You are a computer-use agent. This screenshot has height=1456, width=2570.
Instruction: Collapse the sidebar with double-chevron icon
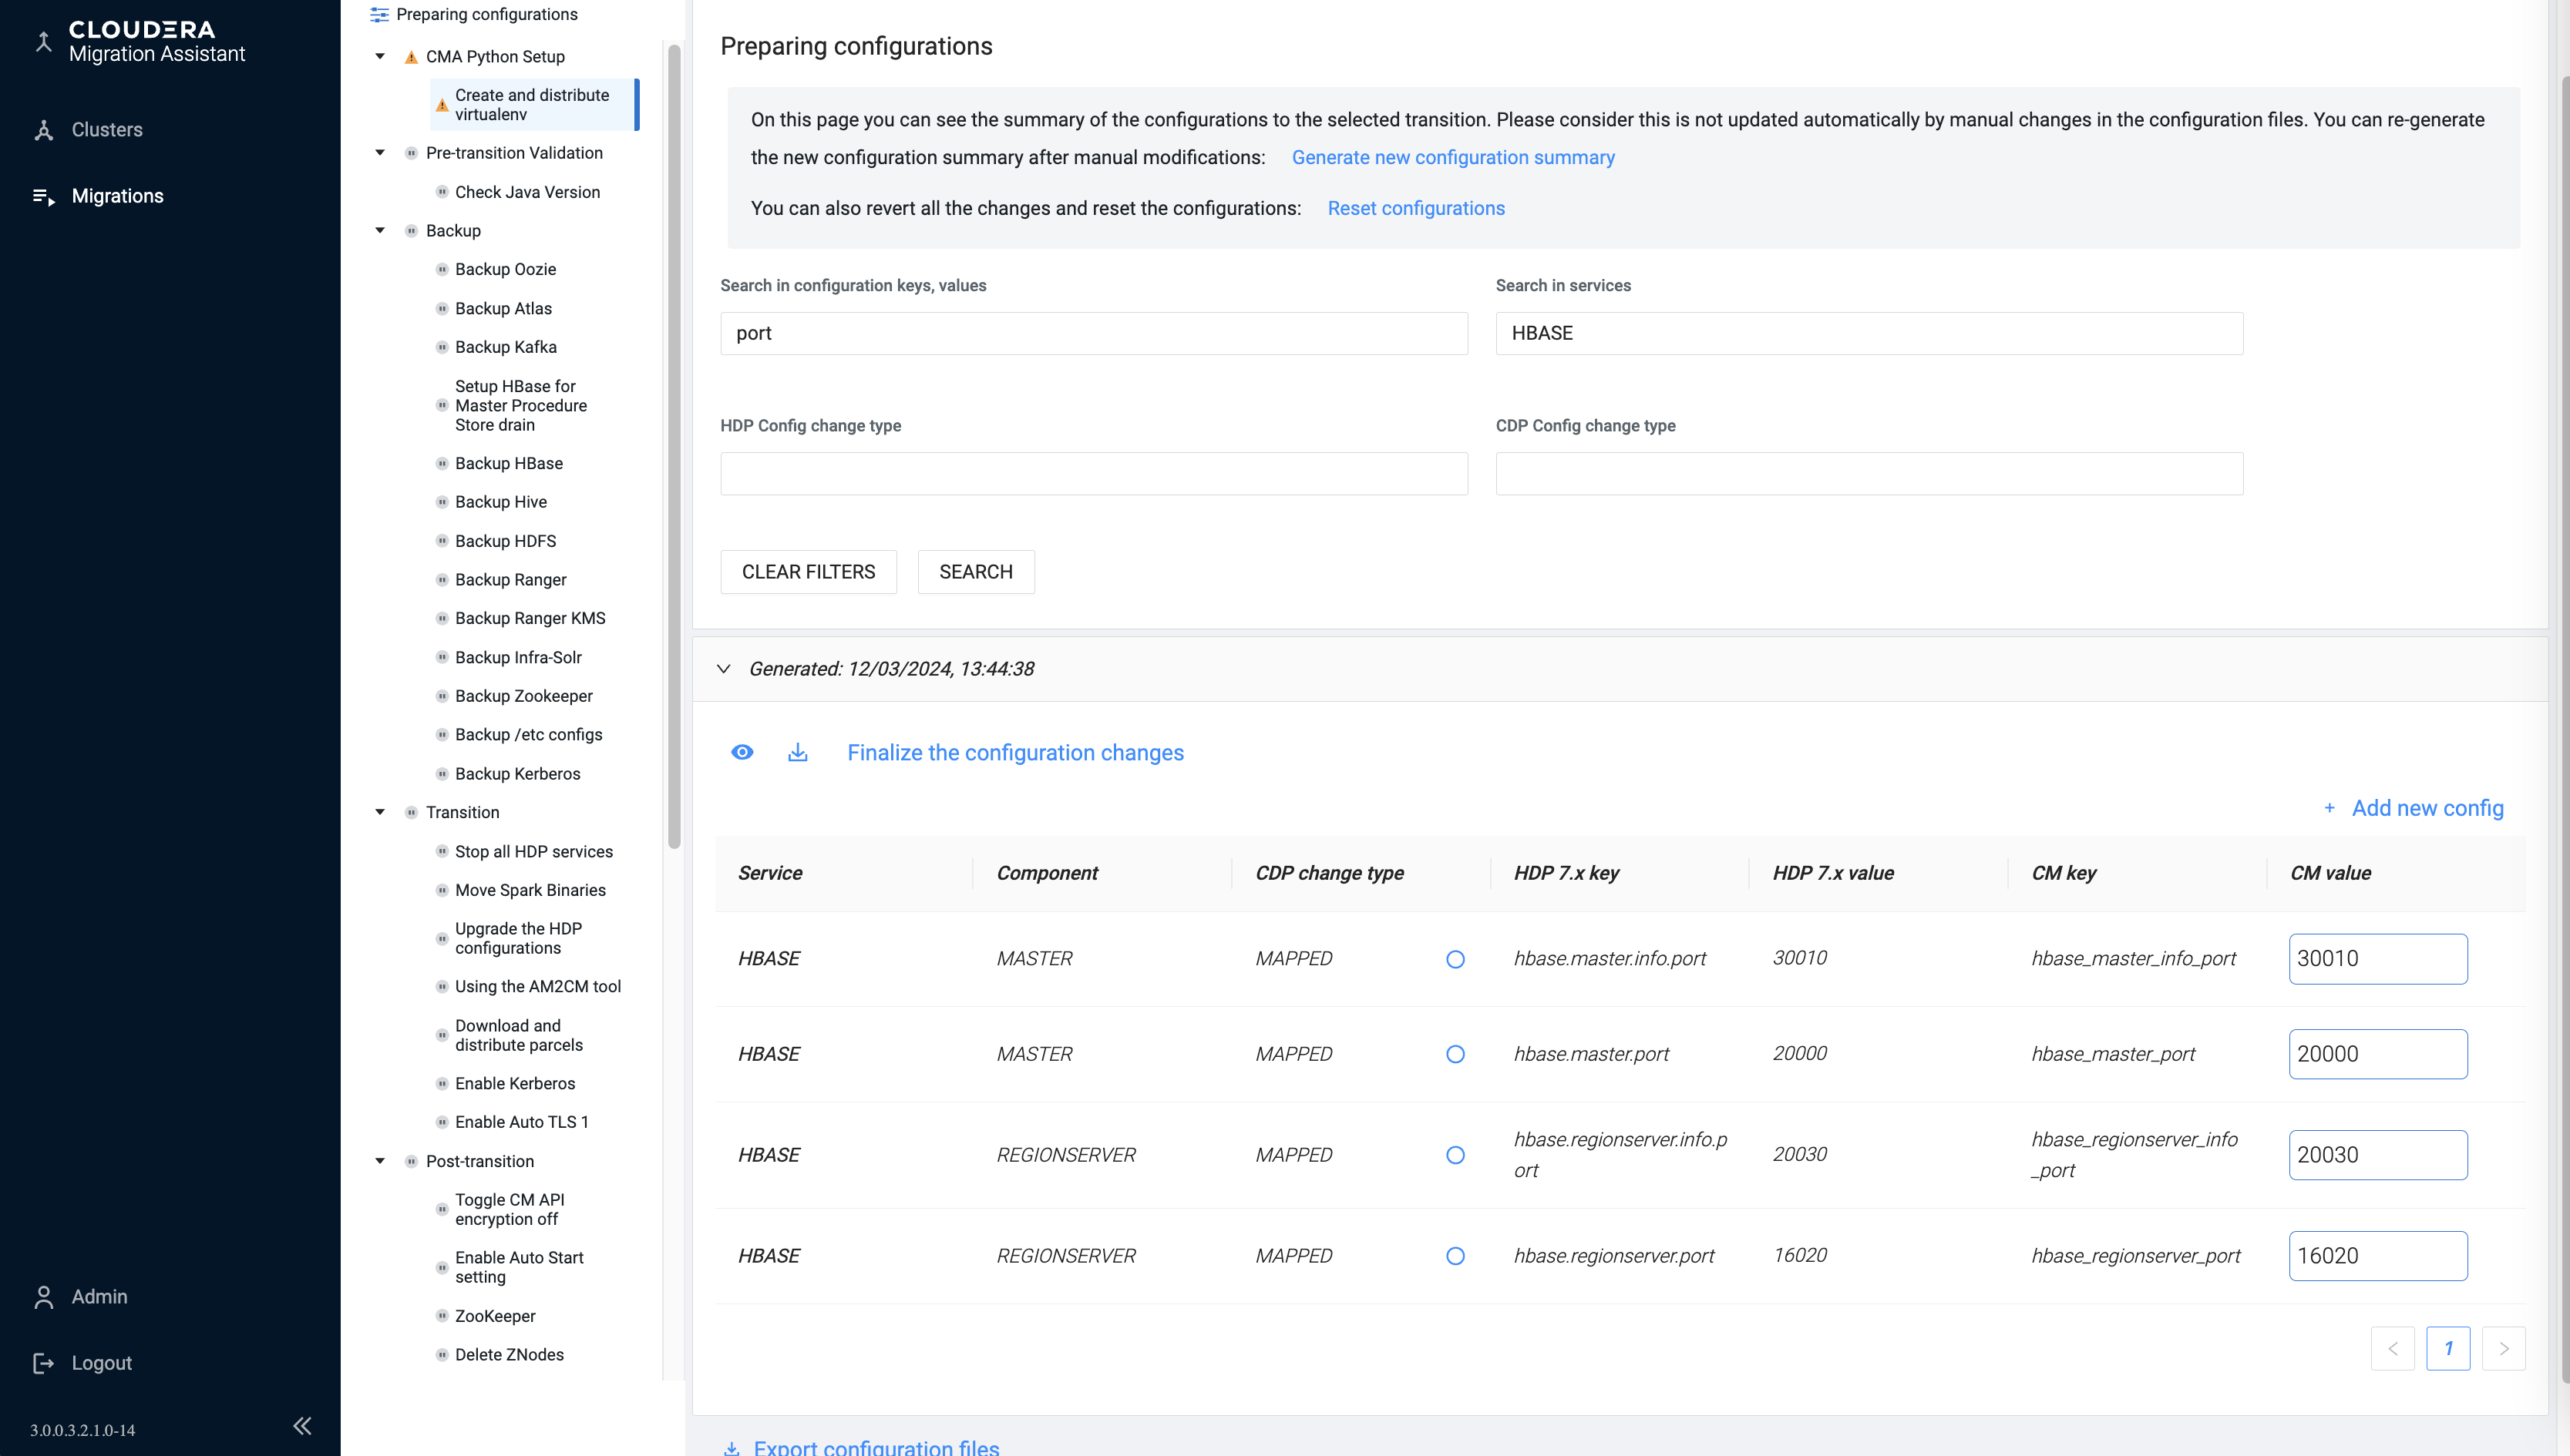(301, 1426)
